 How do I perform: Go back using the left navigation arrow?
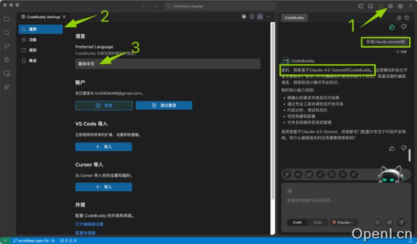tap(144, 6)
